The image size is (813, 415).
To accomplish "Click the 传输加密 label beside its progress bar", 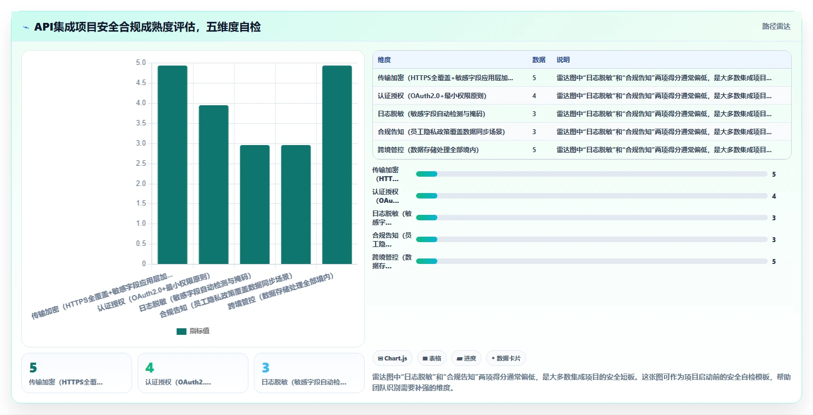I will (385, 174).
